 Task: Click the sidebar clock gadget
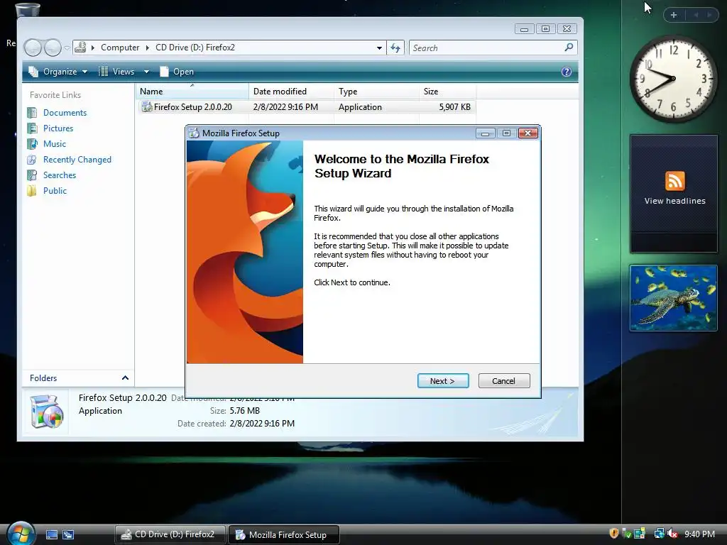pyautogui.click(x=673, y=79)
